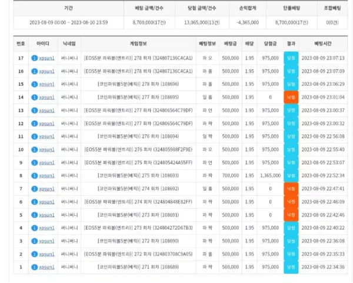The height and width of the screenshot is (283, 353).
Task: Click the 베팅정보 column header
Action: click(x=207, y=43)
